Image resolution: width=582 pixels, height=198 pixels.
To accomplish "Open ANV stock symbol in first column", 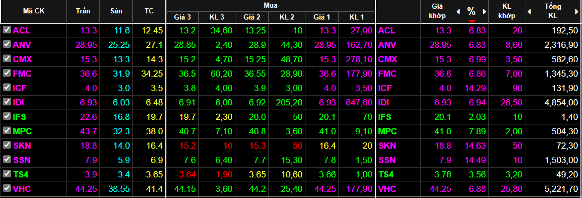I will pos(22,45).
